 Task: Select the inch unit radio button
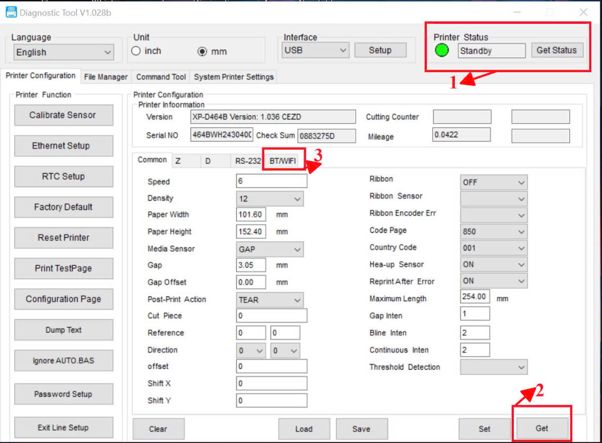click(136, 51)
